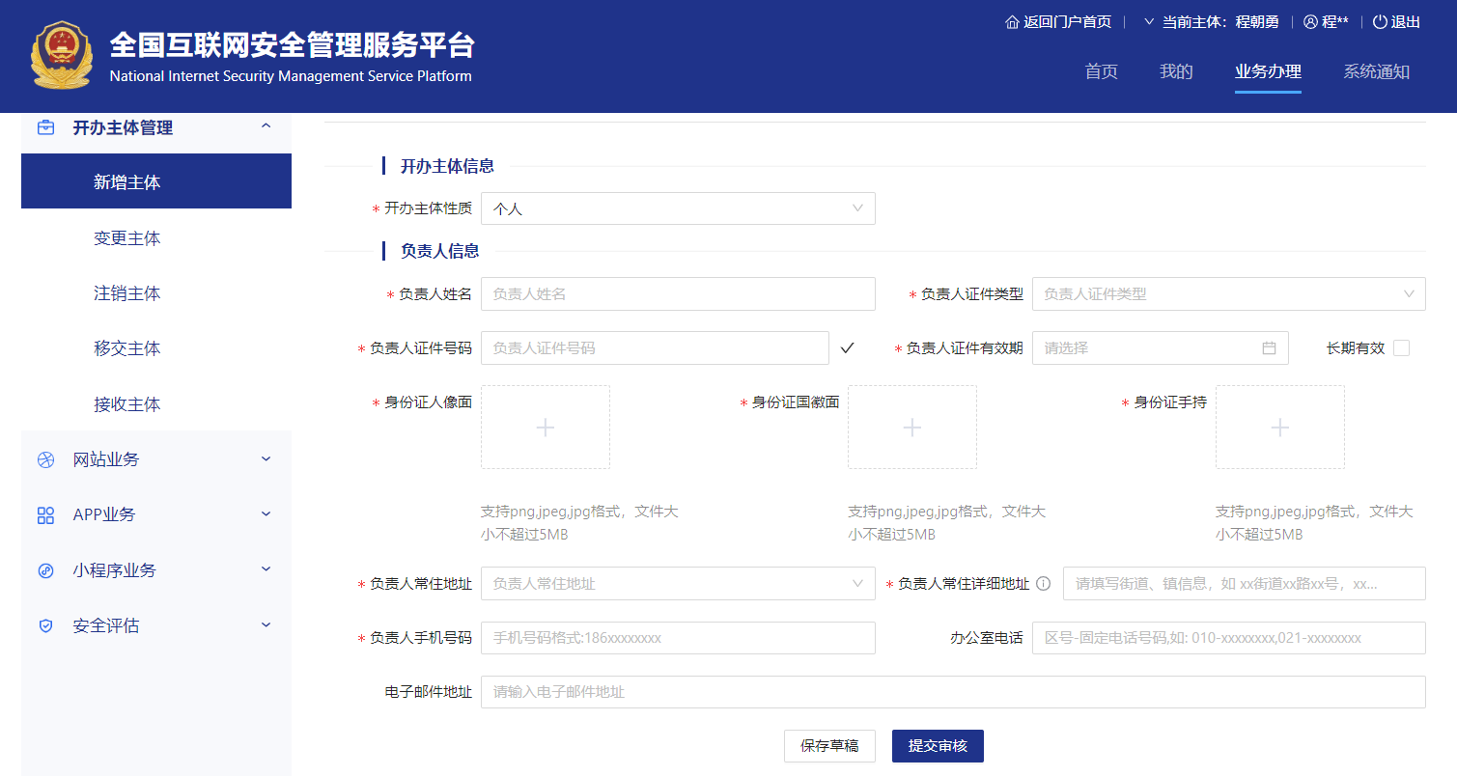Open 安全评估 via its shield icon
The height and width of the screenshot is (776, 1457).
click(x=44, y=624)
